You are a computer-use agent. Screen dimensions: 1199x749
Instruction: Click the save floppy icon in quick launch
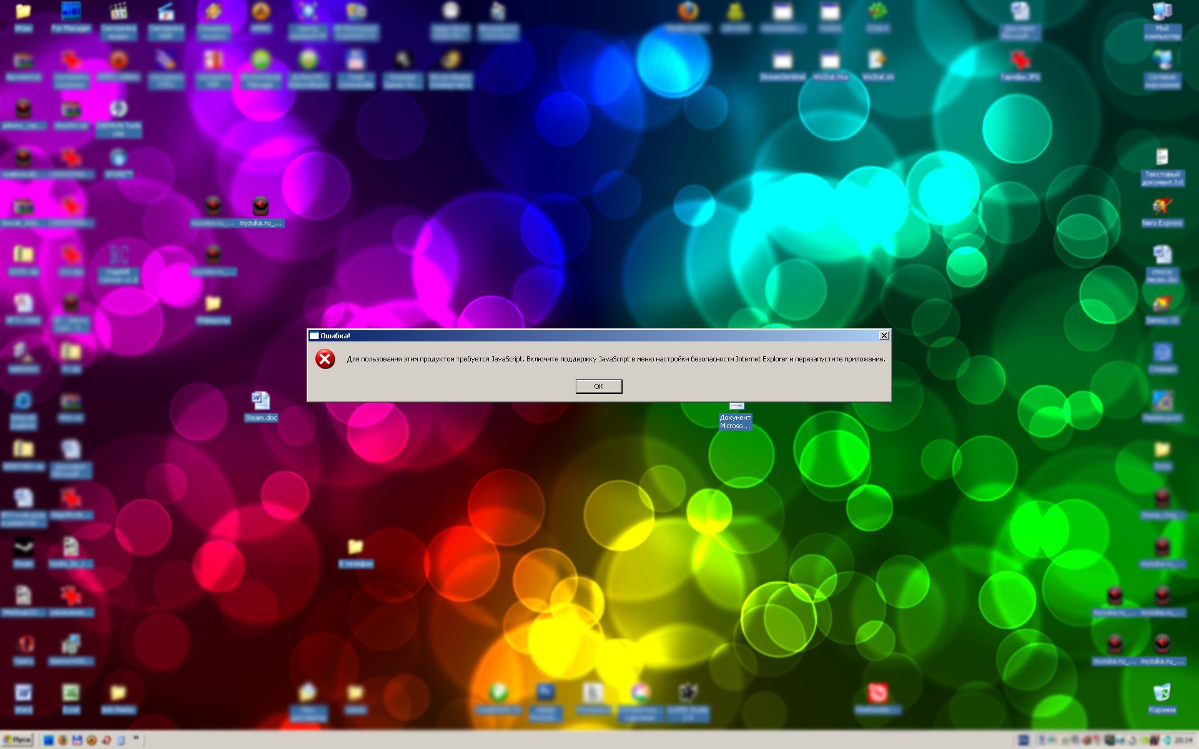click(77, 740)
